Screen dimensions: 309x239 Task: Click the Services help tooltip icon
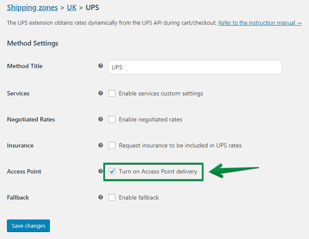point(101,93)
